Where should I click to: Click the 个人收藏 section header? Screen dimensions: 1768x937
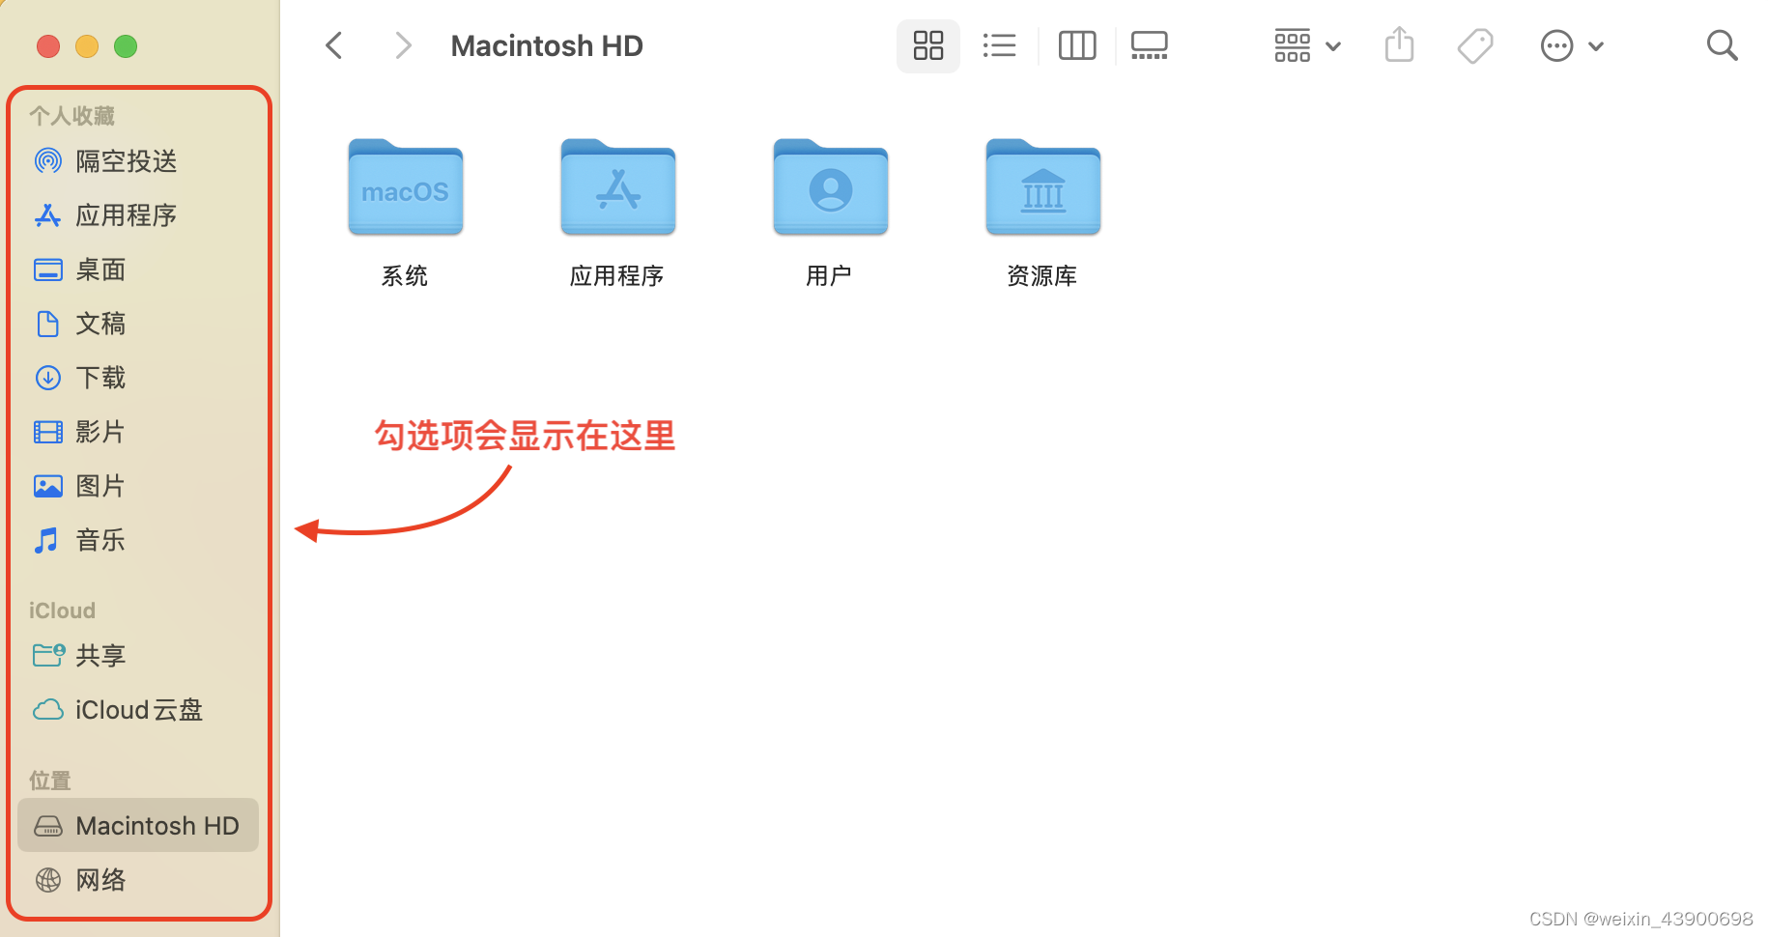[x=71, y=116]
